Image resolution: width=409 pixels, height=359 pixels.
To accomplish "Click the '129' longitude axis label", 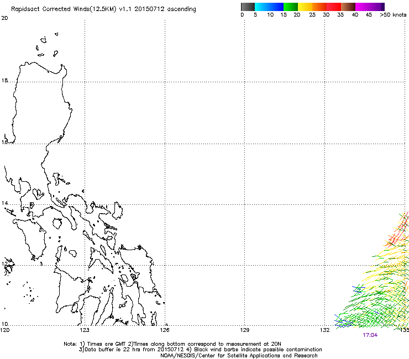I will (245, 330).
